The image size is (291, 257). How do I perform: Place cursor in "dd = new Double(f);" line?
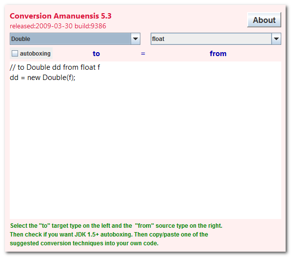(42, 78)
